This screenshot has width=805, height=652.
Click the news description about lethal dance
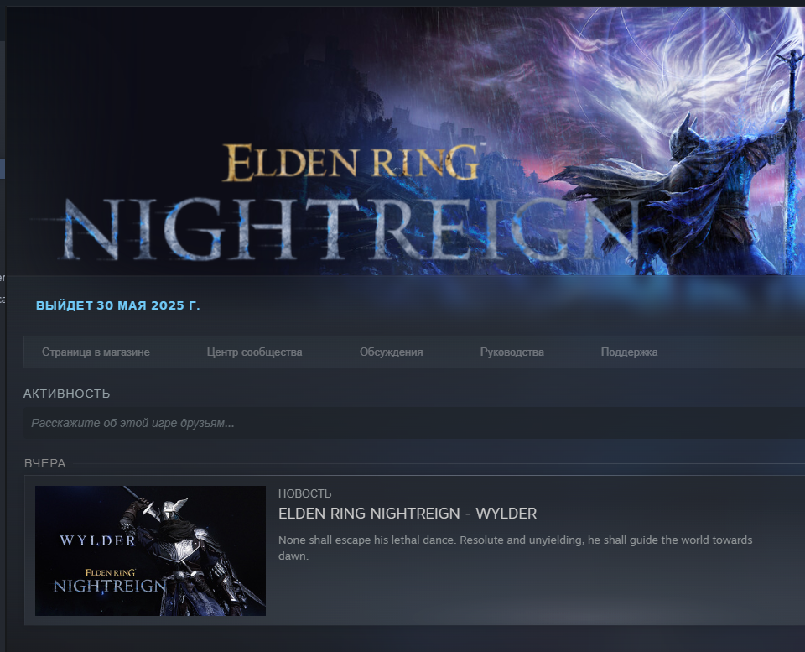click(515, 548)
